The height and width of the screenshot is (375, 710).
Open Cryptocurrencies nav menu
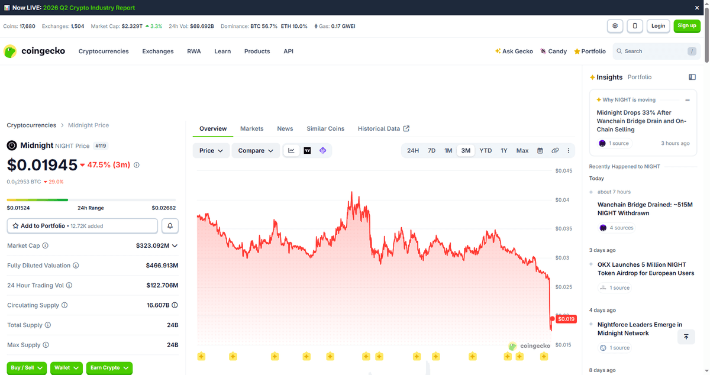pyautogui.click(x=104, y=51)
